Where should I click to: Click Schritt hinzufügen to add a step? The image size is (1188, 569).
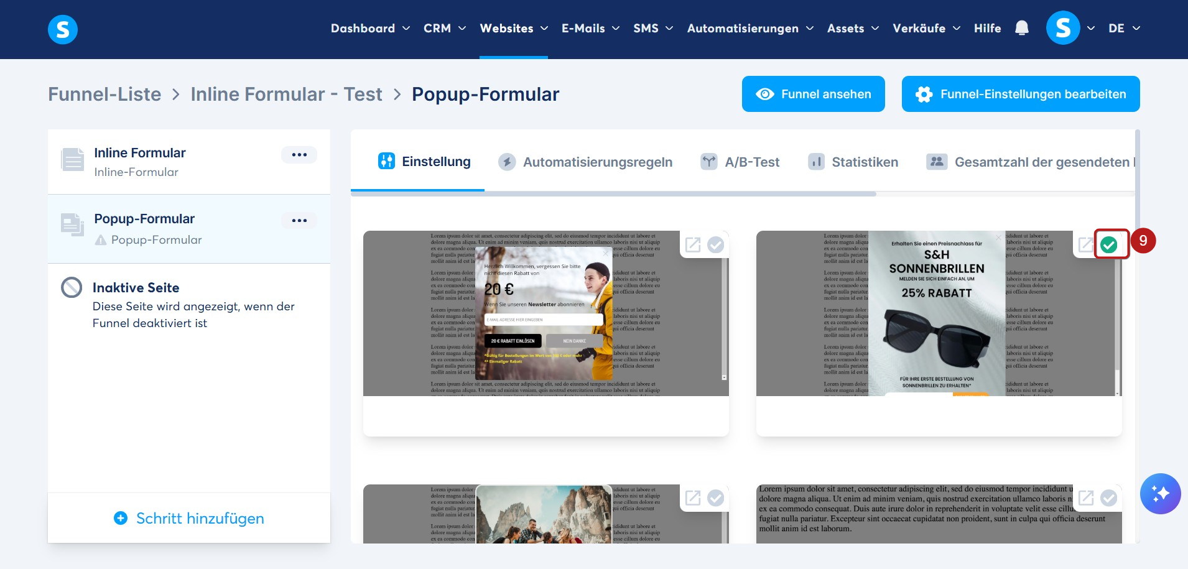(x=189, y=518)
